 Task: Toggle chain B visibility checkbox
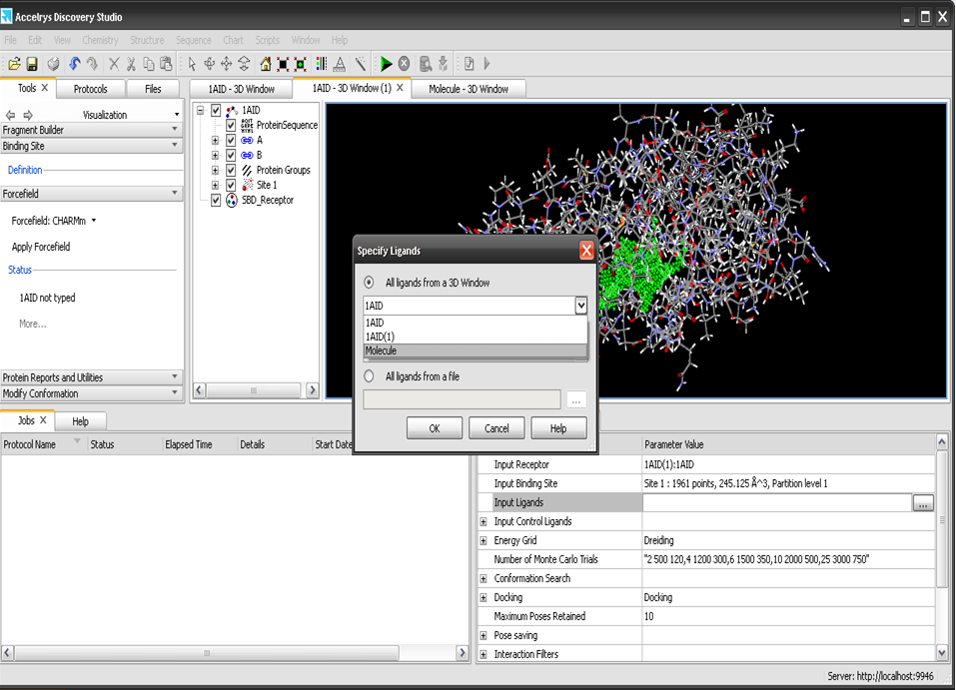231,155
